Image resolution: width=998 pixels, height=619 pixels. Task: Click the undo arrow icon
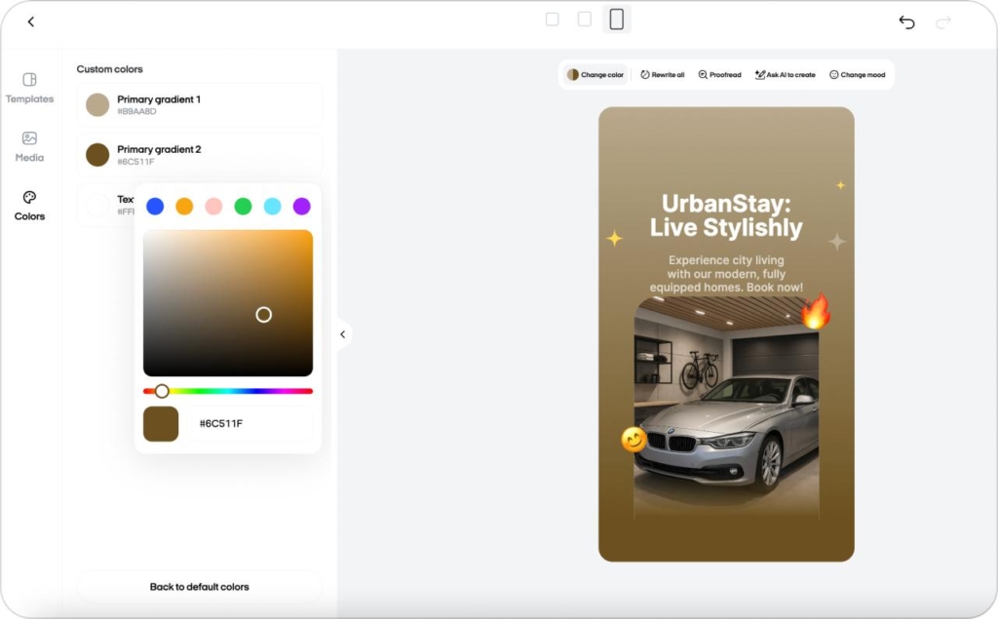[906, 21]
